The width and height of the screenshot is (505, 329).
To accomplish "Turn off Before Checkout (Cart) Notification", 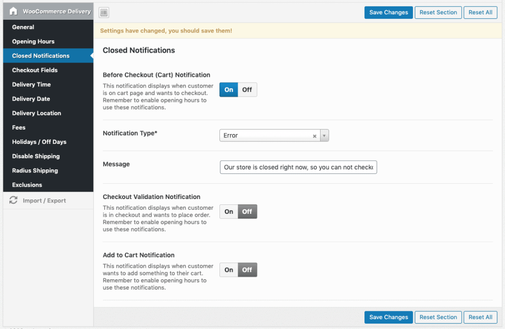I will (x=247, y=90).
